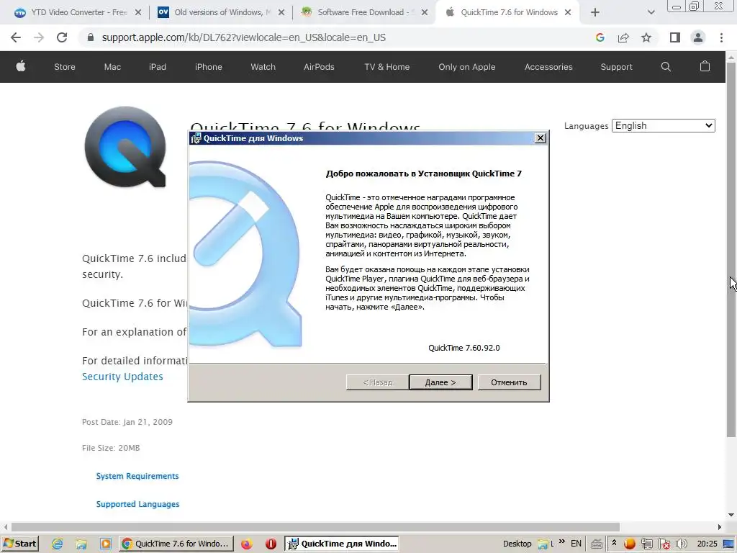This screenshot has height=553, width=737.
Task: Open the file explorer folder taskbar icon
Action: 81,544
